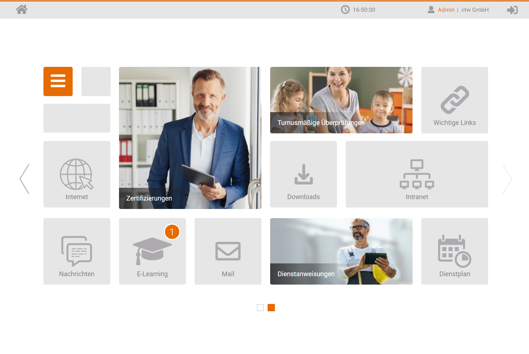The image size is (529, 354).
Task: Go to previous page with left chevron
Action: (24, 179)
